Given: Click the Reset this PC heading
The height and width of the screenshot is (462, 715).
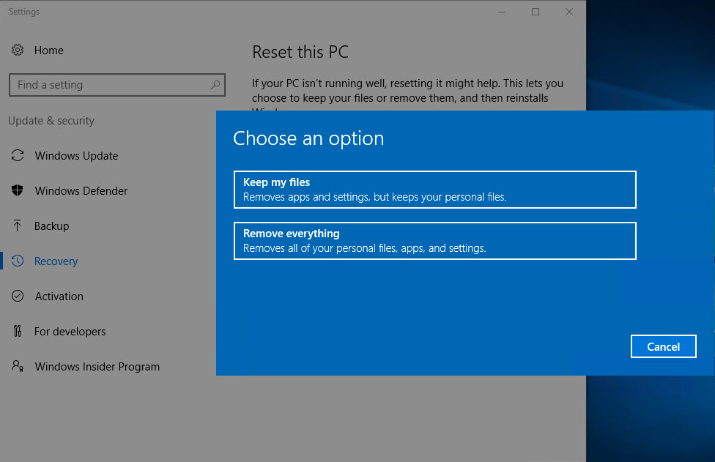Looking at the screenshot, I should (x=300, y=52).
